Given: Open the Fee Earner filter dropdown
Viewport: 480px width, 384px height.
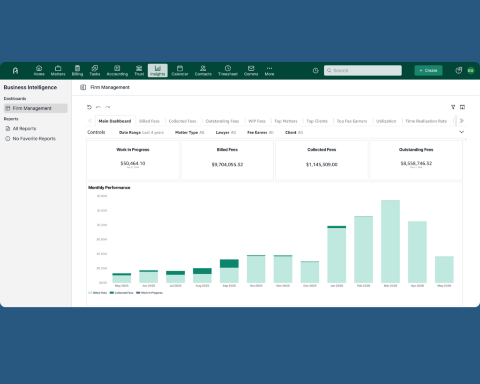Looking at the screenshot, I should coord(261,133).
